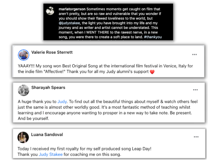Click marlatorgerson's profile picture
This screenshot has height=164, width=208.
pyautogui.click(x=50, y=11)
